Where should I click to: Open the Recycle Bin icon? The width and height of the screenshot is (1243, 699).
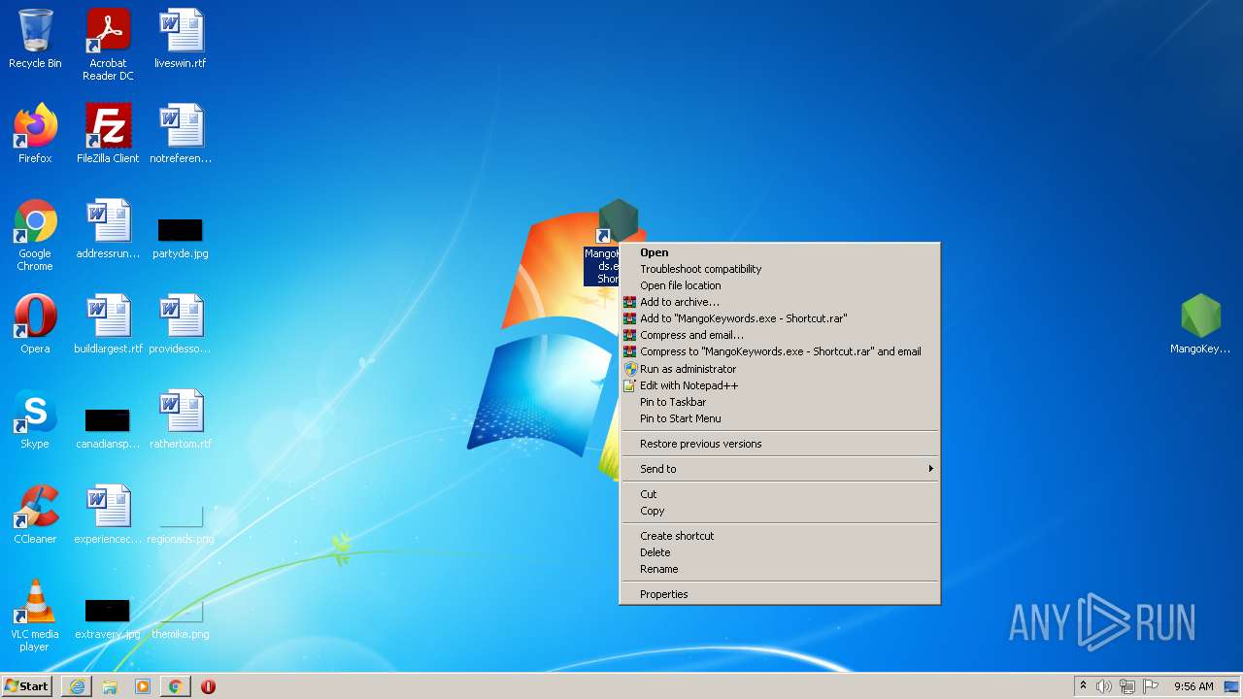[35, 39]
